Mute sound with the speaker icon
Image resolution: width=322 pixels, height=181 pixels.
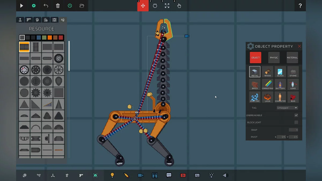pyautogui.click(x=225, y=175)
